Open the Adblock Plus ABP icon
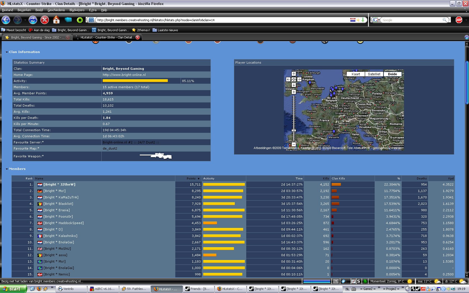 pyautogui.click(x=459, y=20)
